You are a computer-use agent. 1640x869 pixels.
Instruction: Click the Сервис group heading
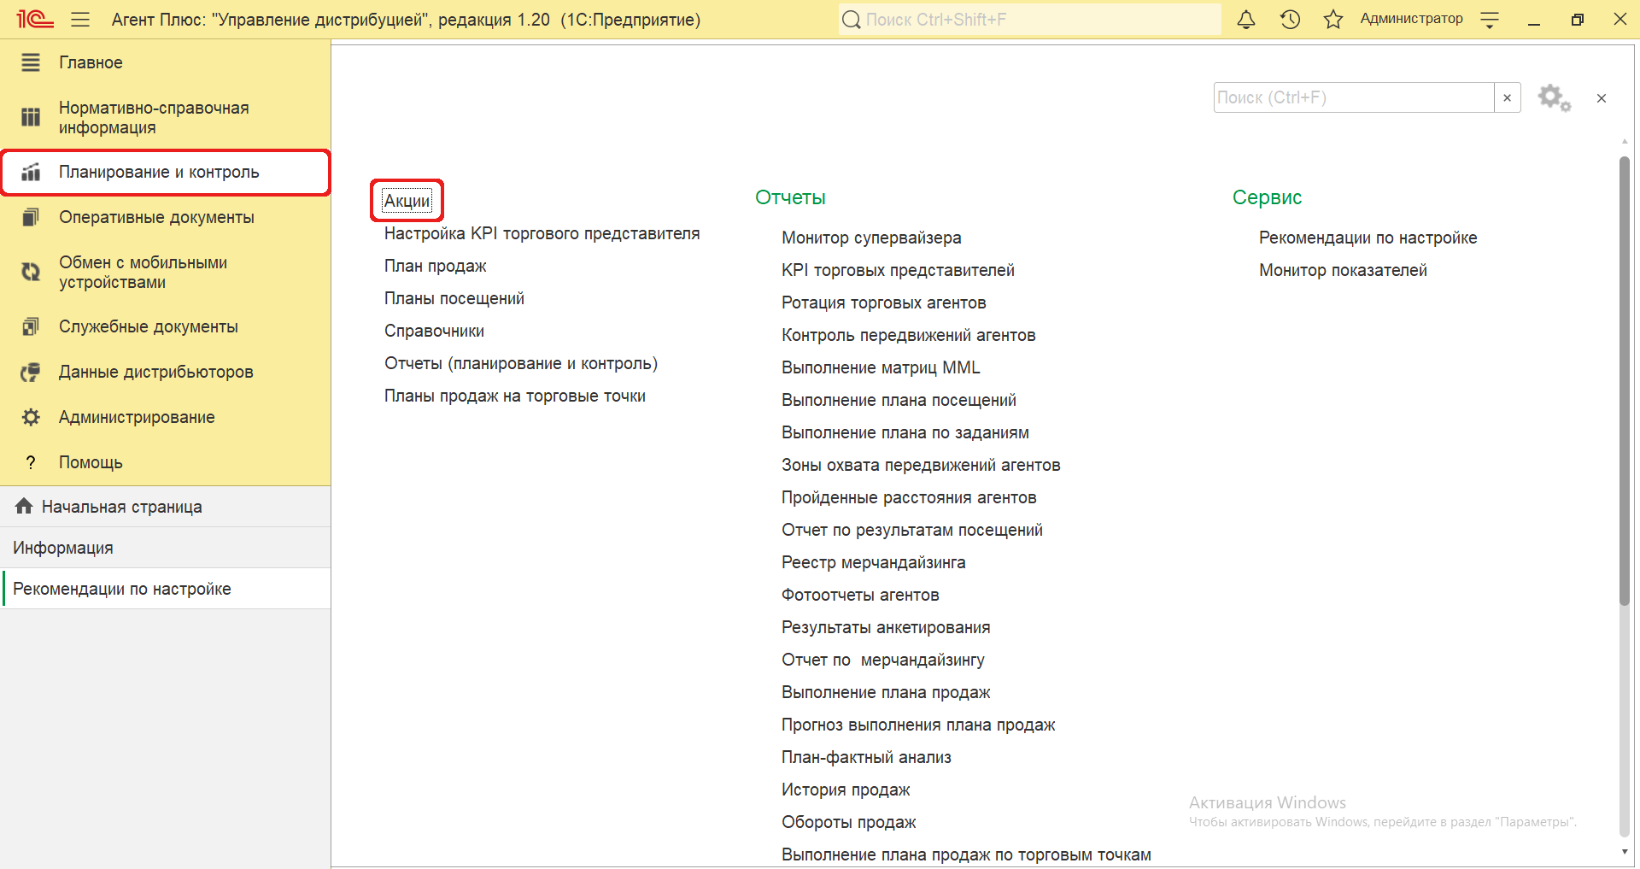[x=1267, y=197]
